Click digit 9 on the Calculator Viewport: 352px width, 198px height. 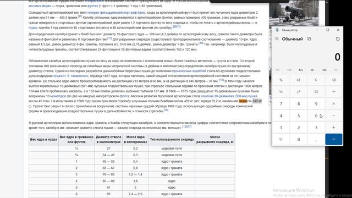point(316,104)
